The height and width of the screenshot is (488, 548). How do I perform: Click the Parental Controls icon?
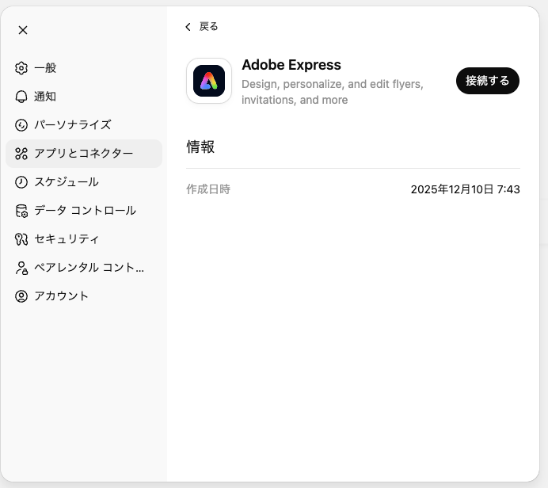point(21,268)
